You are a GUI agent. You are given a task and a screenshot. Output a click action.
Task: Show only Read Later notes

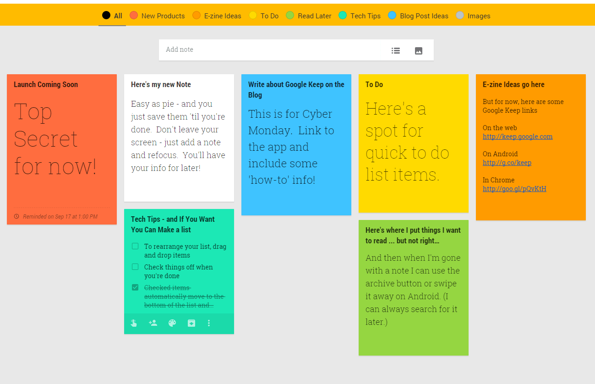pos(289,15)
